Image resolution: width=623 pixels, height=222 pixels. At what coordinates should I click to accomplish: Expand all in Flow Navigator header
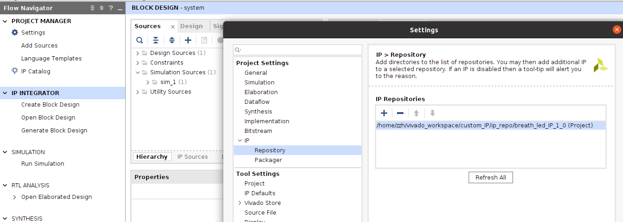[x=101, y=8]
